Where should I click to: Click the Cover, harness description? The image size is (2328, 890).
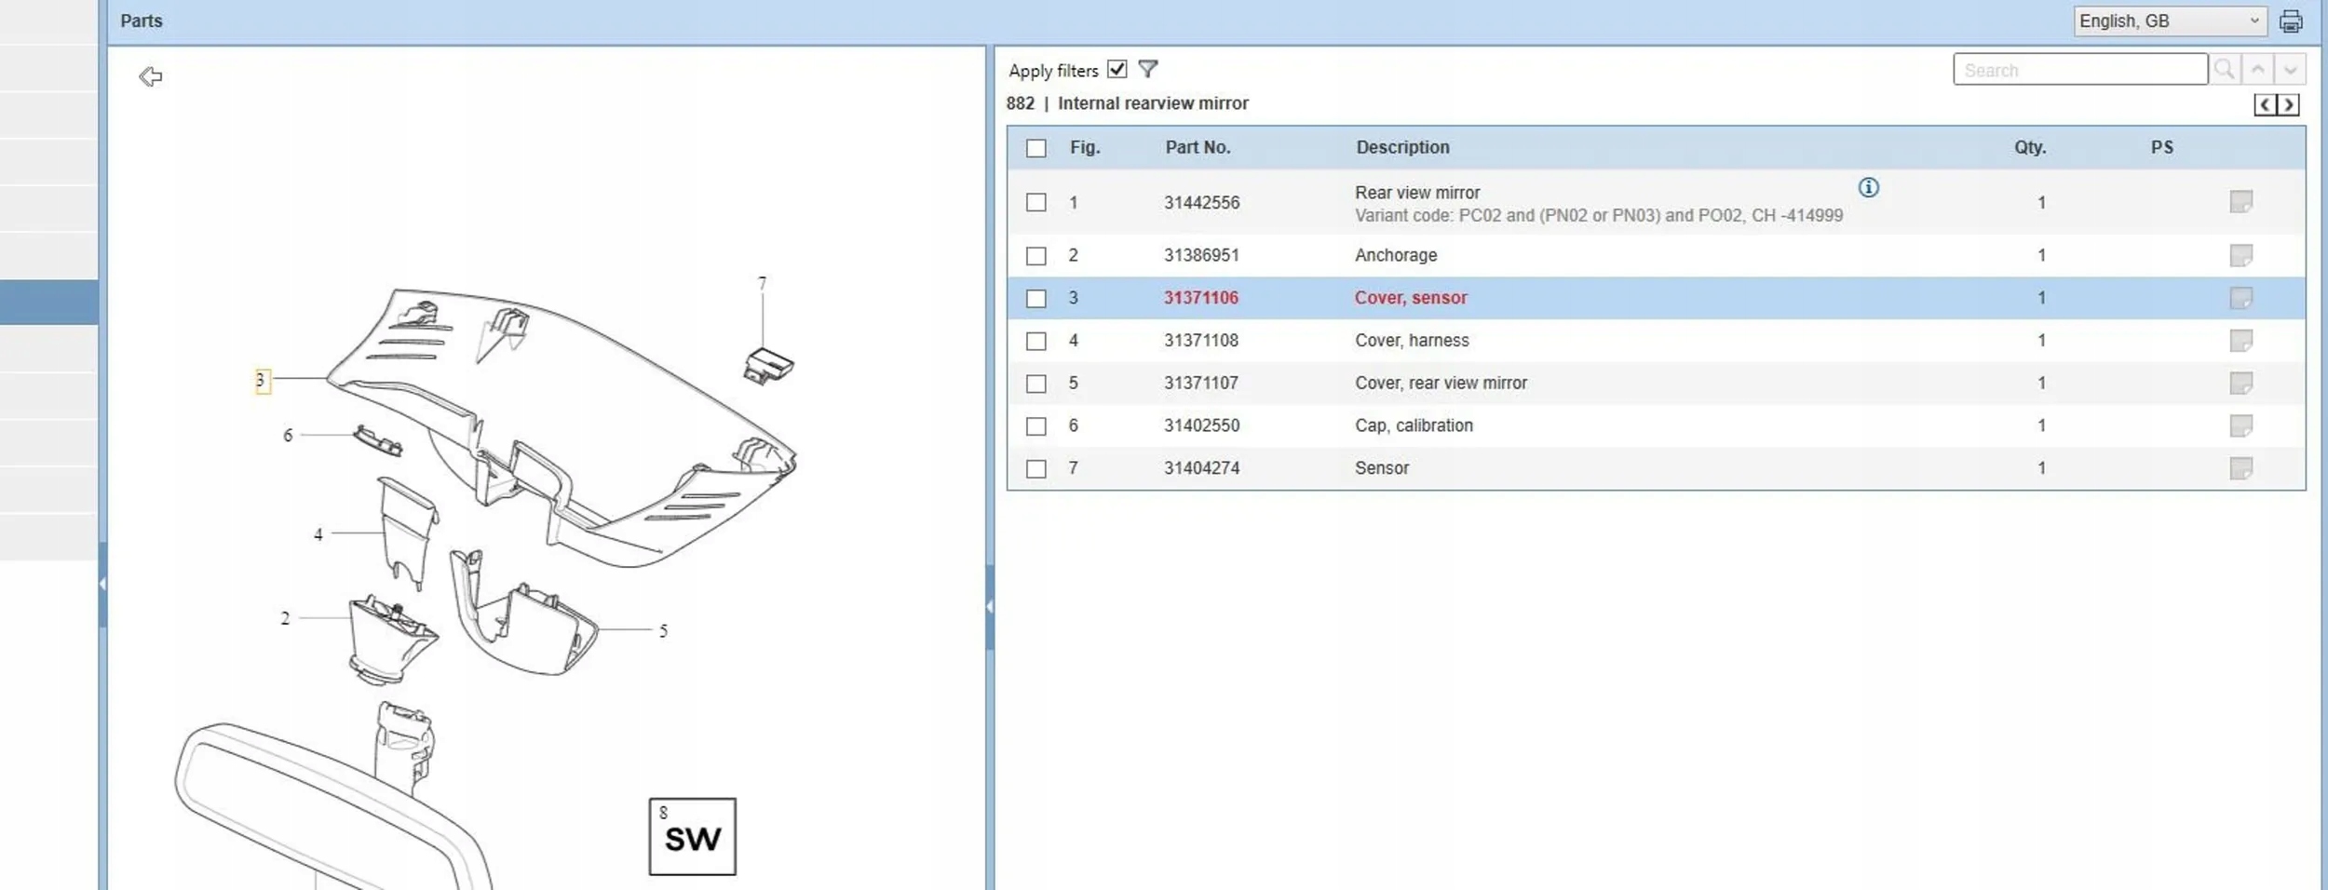(x=1412, y=341)
